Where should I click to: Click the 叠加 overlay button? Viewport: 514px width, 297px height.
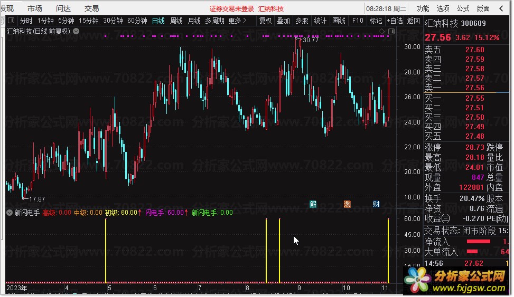pyautogui.click(x=284, y=21)
